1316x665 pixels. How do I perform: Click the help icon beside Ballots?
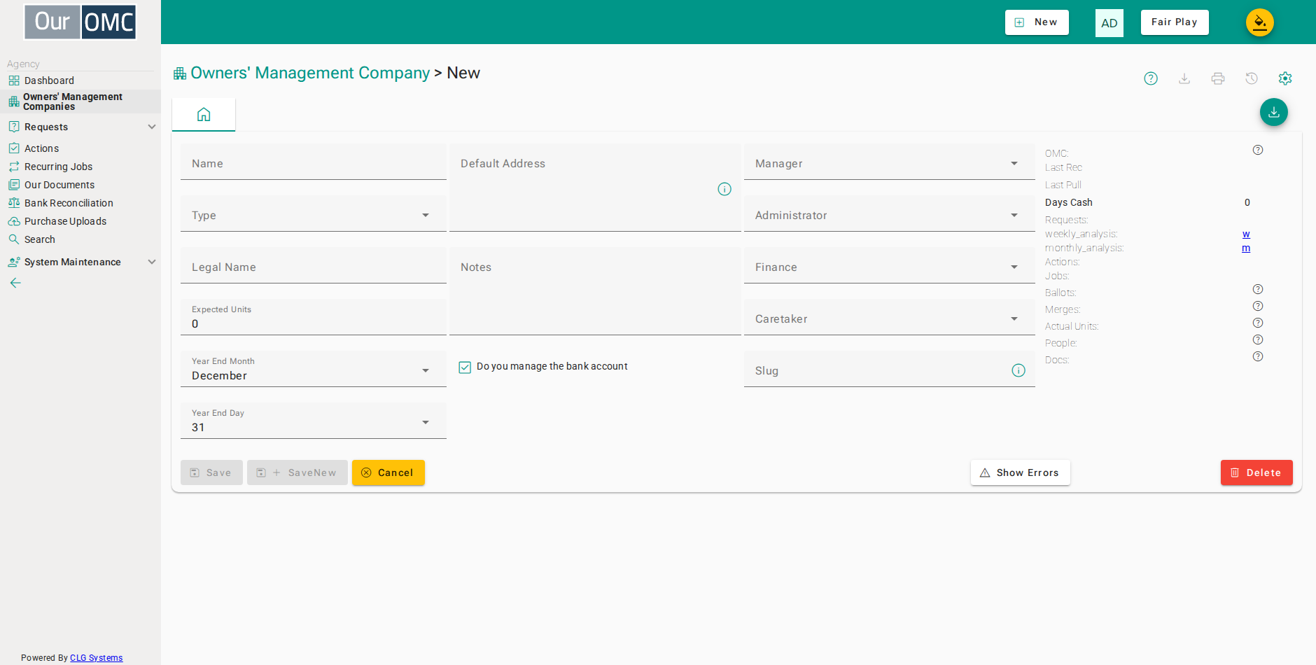1258,289
